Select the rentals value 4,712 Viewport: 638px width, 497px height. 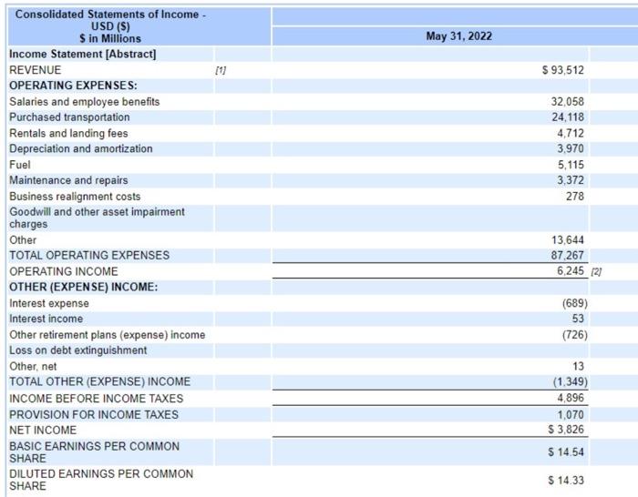[x=571, y=133]
